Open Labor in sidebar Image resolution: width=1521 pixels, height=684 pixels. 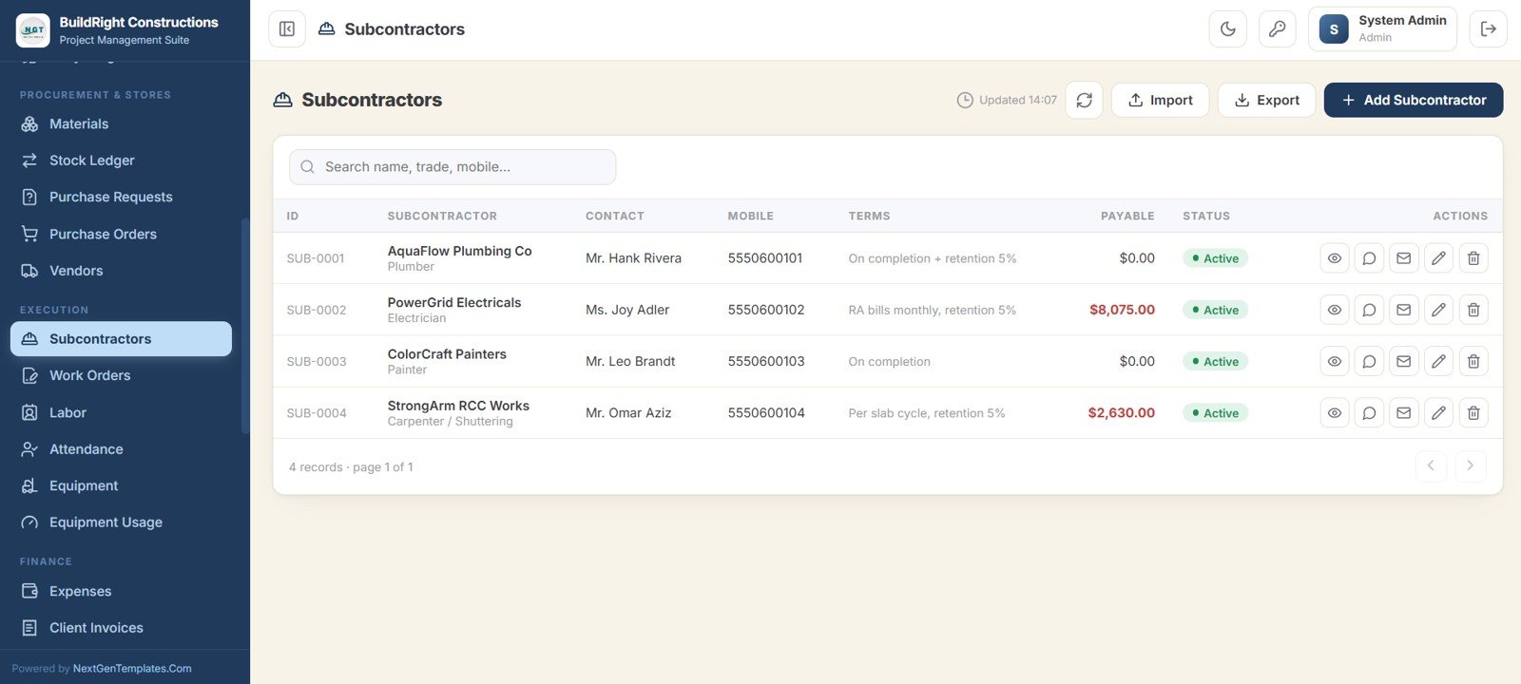[x=121, y=413]
